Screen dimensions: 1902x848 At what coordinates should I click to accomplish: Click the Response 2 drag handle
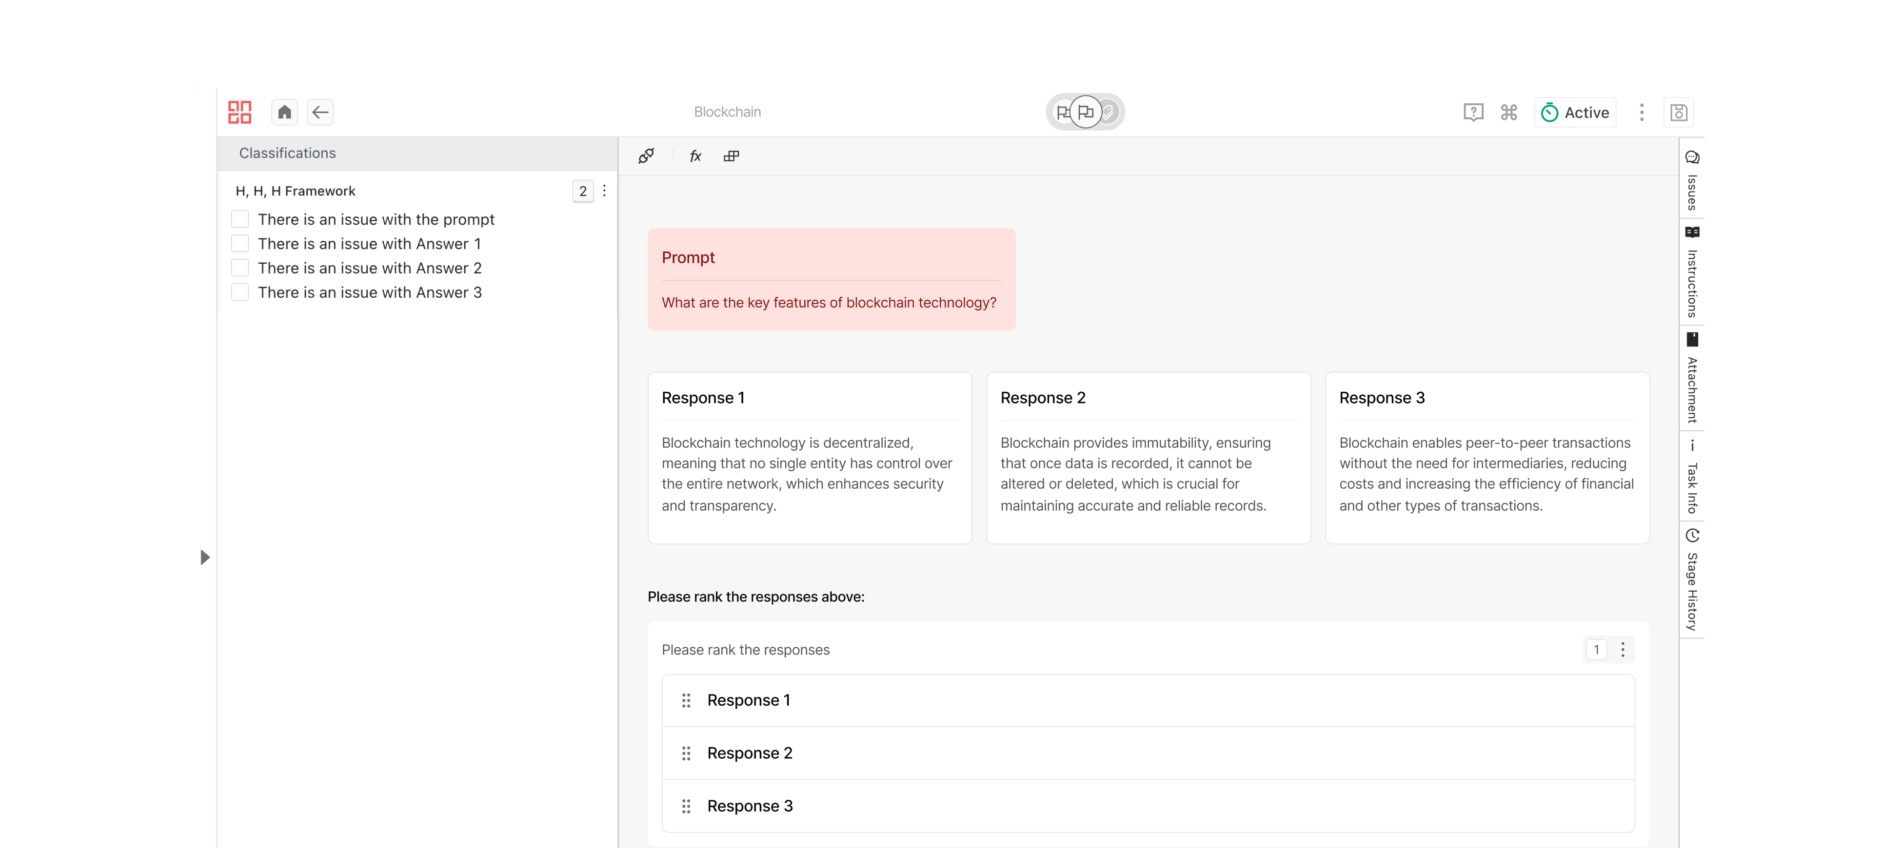click(x=686, y=753)
